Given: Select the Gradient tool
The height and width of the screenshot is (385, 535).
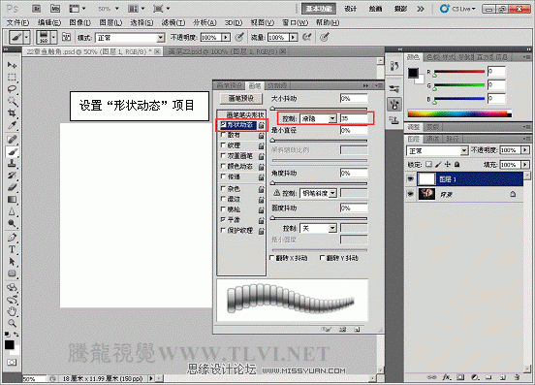Looking at the screenshot, I should click(12, 200).
